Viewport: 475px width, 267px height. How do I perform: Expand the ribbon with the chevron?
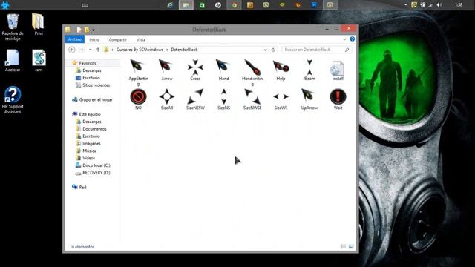344,39
